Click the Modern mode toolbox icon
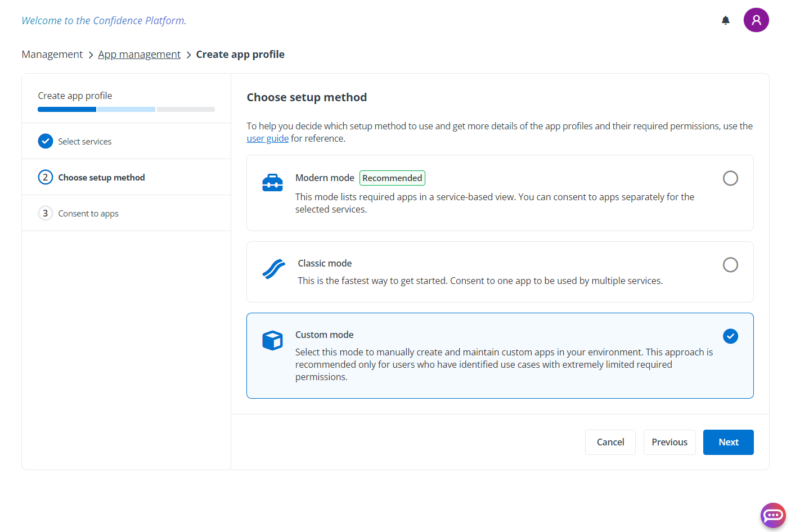The width and height of the screenshot is (791, 532). (272, 183)
